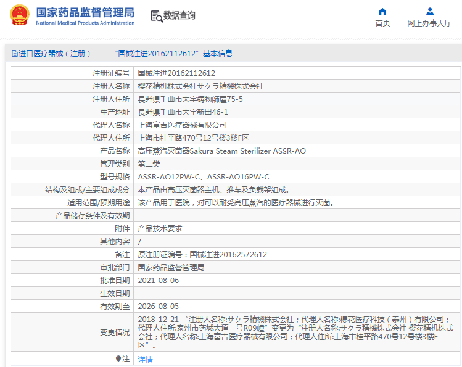Click the person icon above 网上办事大厅

pos(430,11)
